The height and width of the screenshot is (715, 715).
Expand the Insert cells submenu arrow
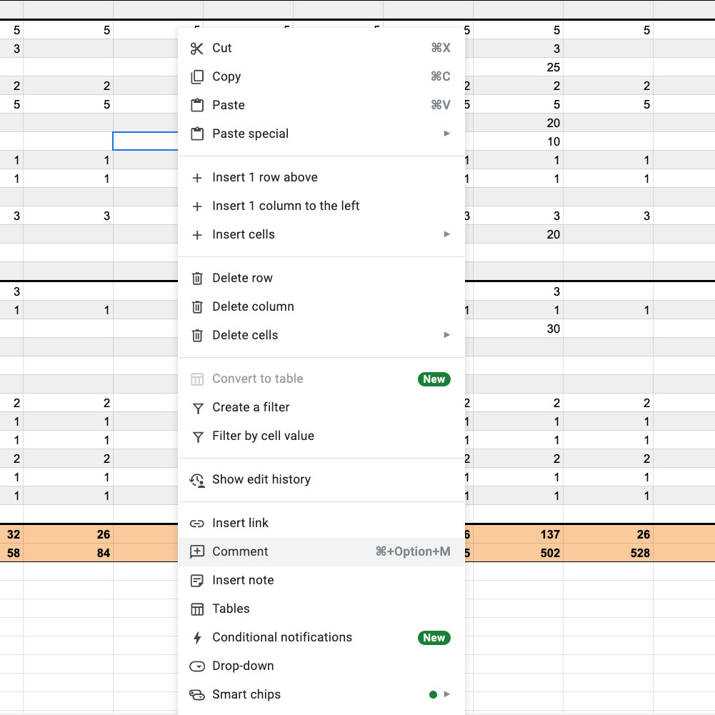pos(446,234)
